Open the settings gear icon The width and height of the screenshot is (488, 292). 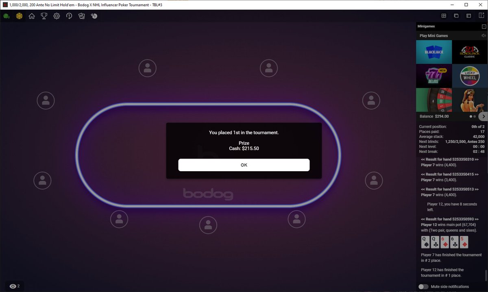pyautogui.click(x=57, y=16)
